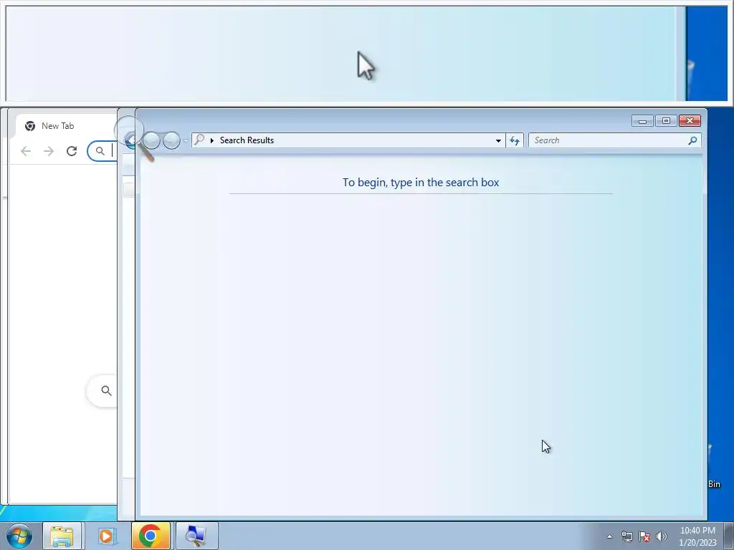Show hidden tray icons arrow
The height and width of the screenshot is (550, 734).
point(609,536)
